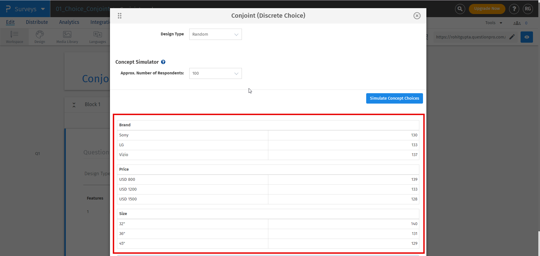Image resolution: width=540 pixels, height=256 pixels.
Task: Click the USD 800 price row
Action: click(268, 180)
